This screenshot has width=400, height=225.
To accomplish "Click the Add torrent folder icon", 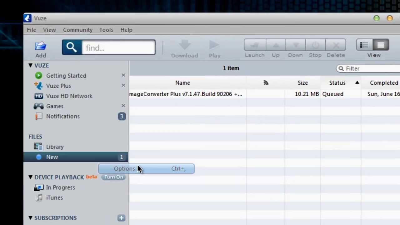I will tap(41, 46).
